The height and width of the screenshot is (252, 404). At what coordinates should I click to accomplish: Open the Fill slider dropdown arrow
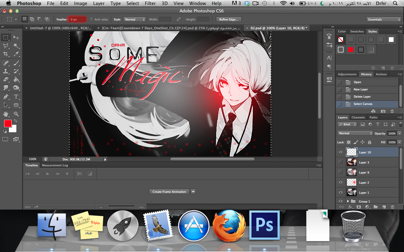click(400, 142)
